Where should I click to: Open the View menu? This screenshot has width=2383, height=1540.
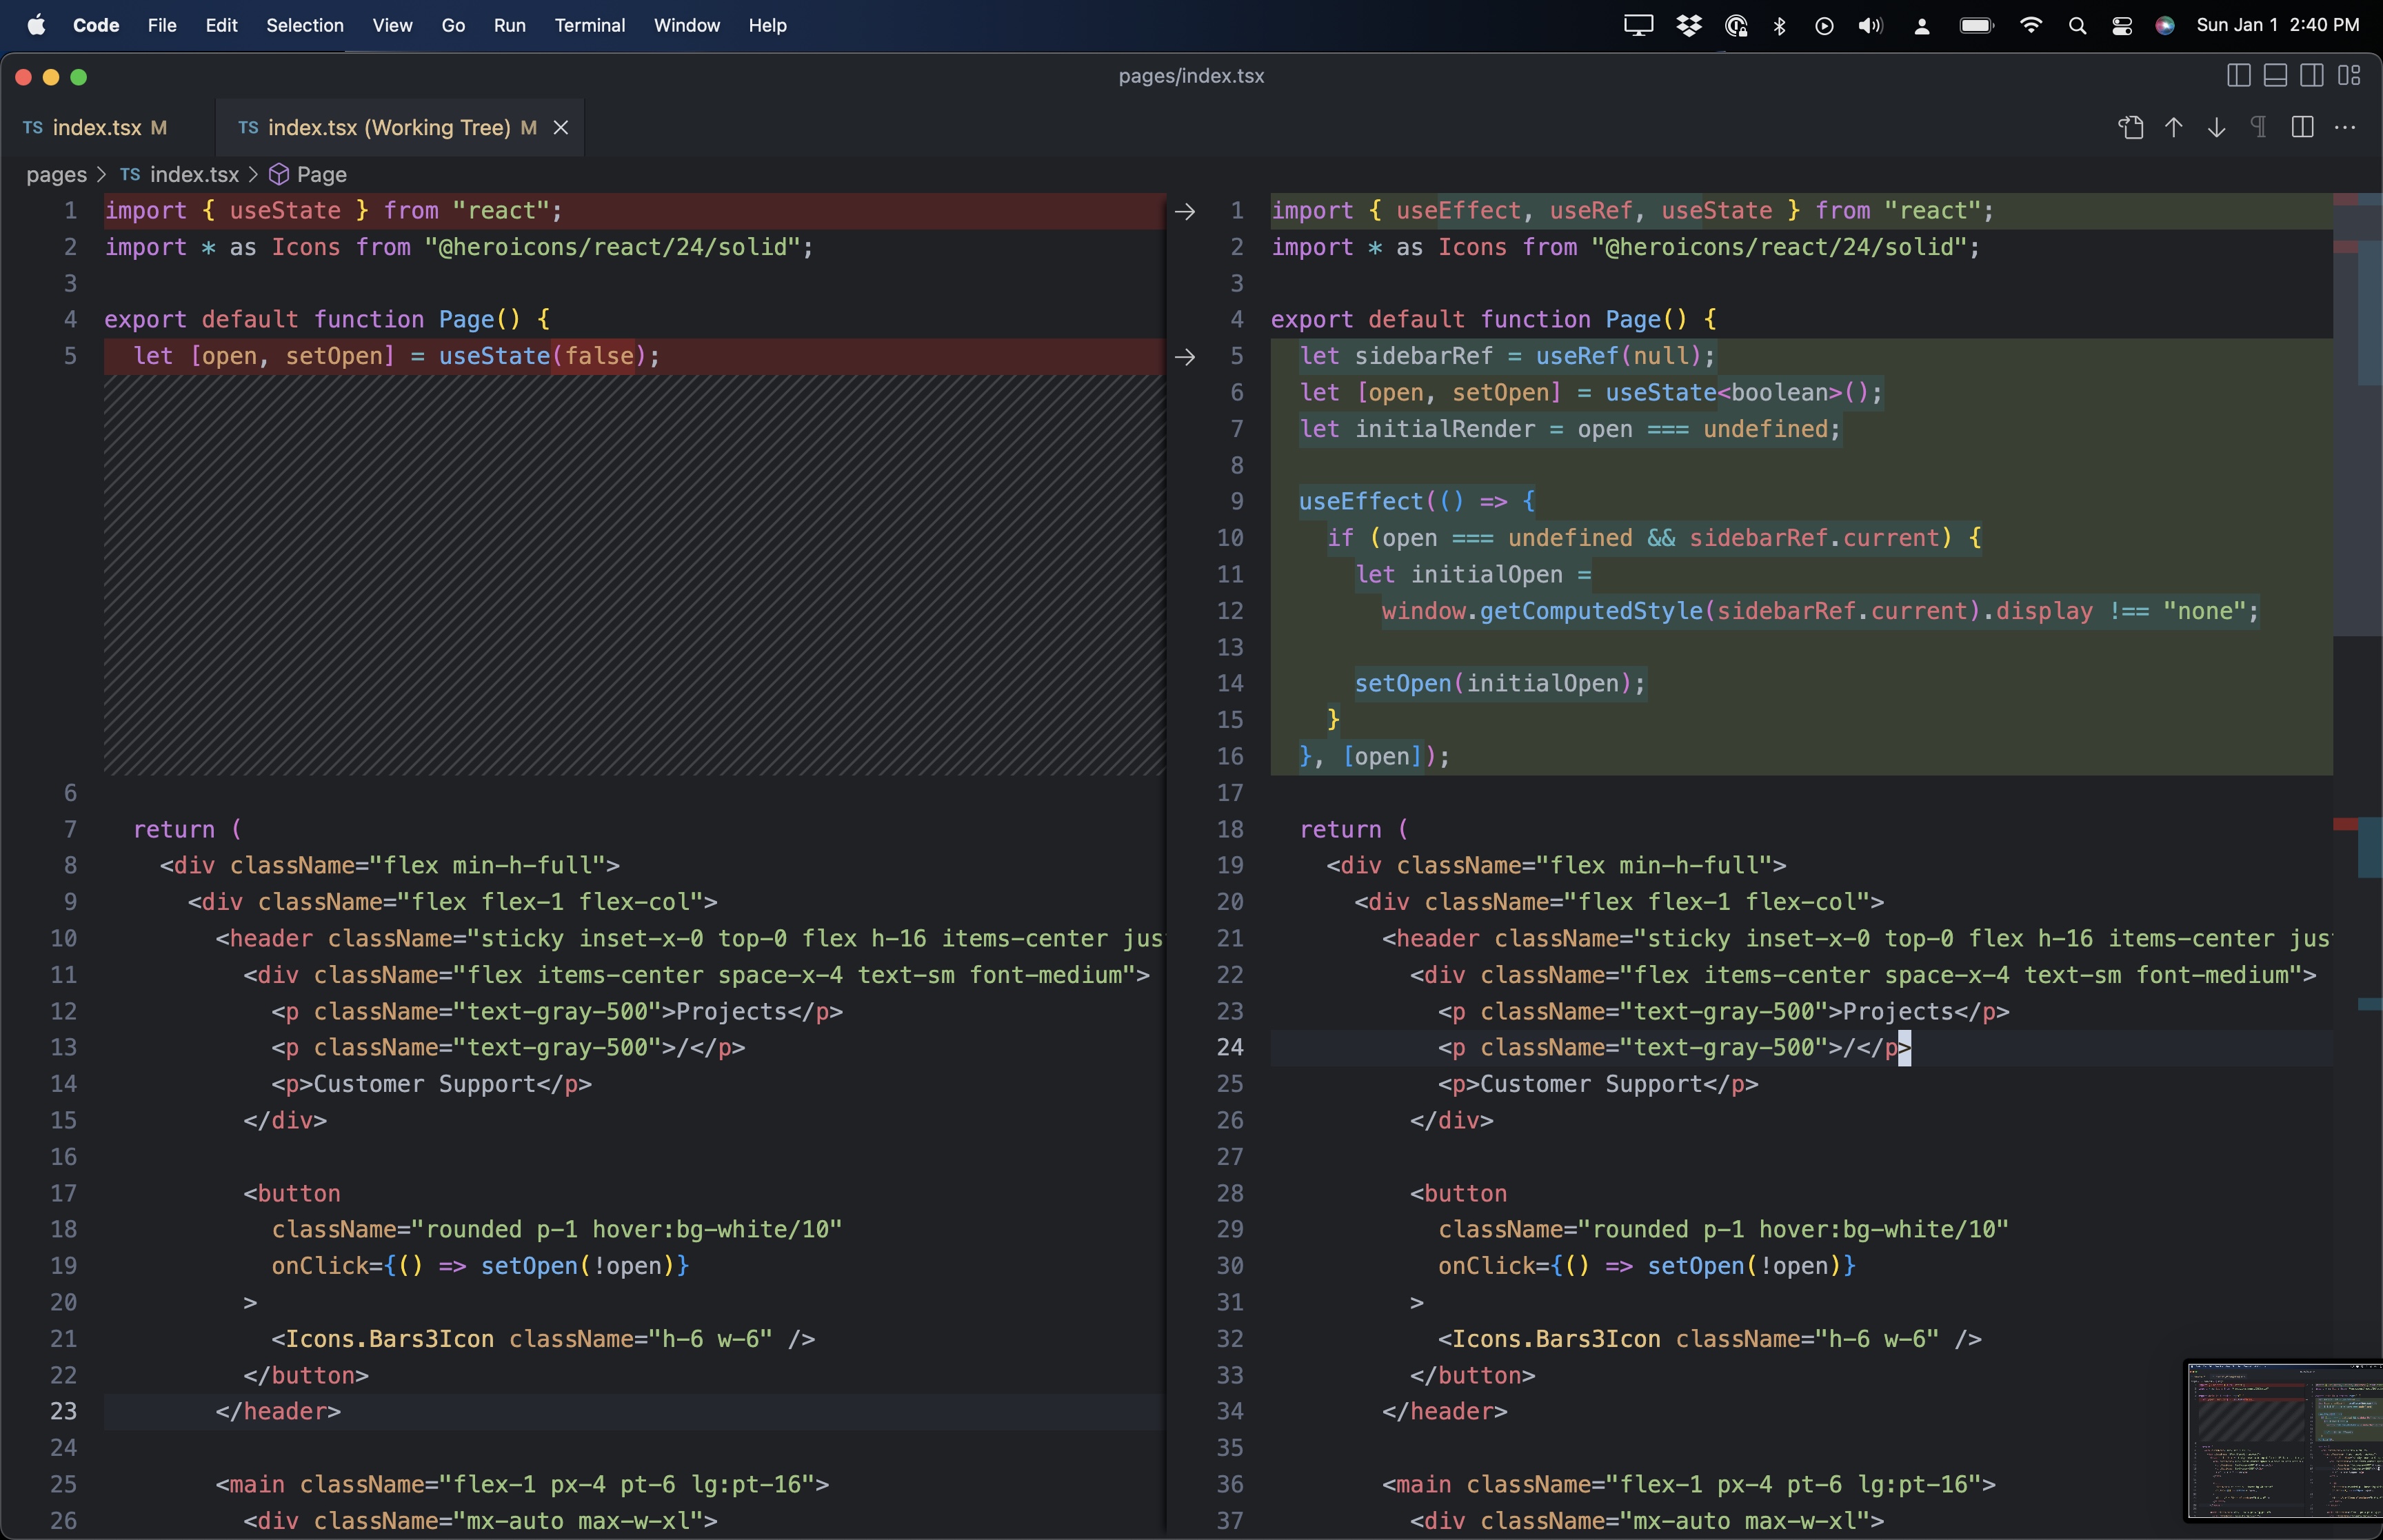(392, 25)
